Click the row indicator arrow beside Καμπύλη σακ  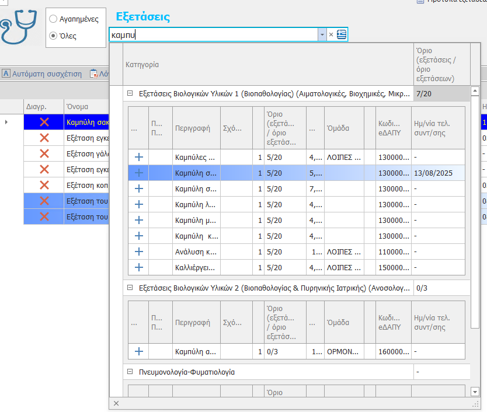(6, 122)
